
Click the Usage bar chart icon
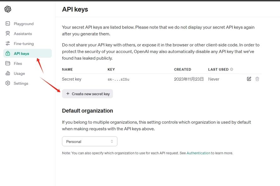(x=8, y=73)
